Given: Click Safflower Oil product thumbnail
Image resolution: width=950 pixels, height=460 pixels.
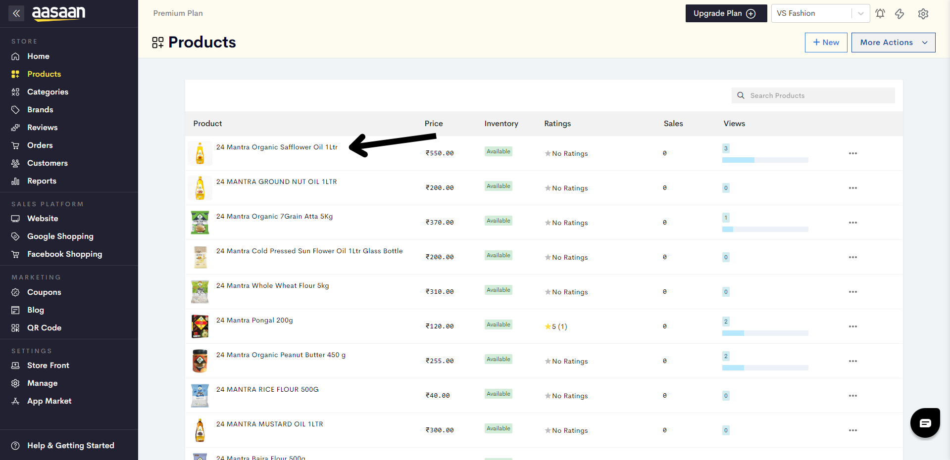Looking at the screenshot, I should point(200,153).
